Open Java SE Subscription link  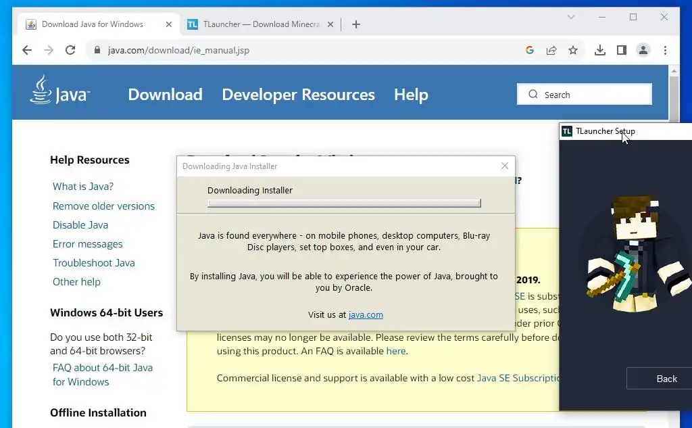coord(518,378)
